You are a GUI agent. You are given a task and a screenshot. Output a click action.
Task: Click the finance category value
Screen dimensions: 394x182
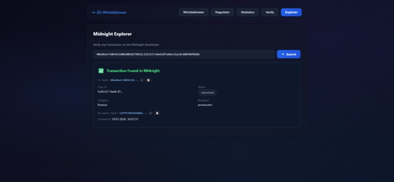(102, 105)
